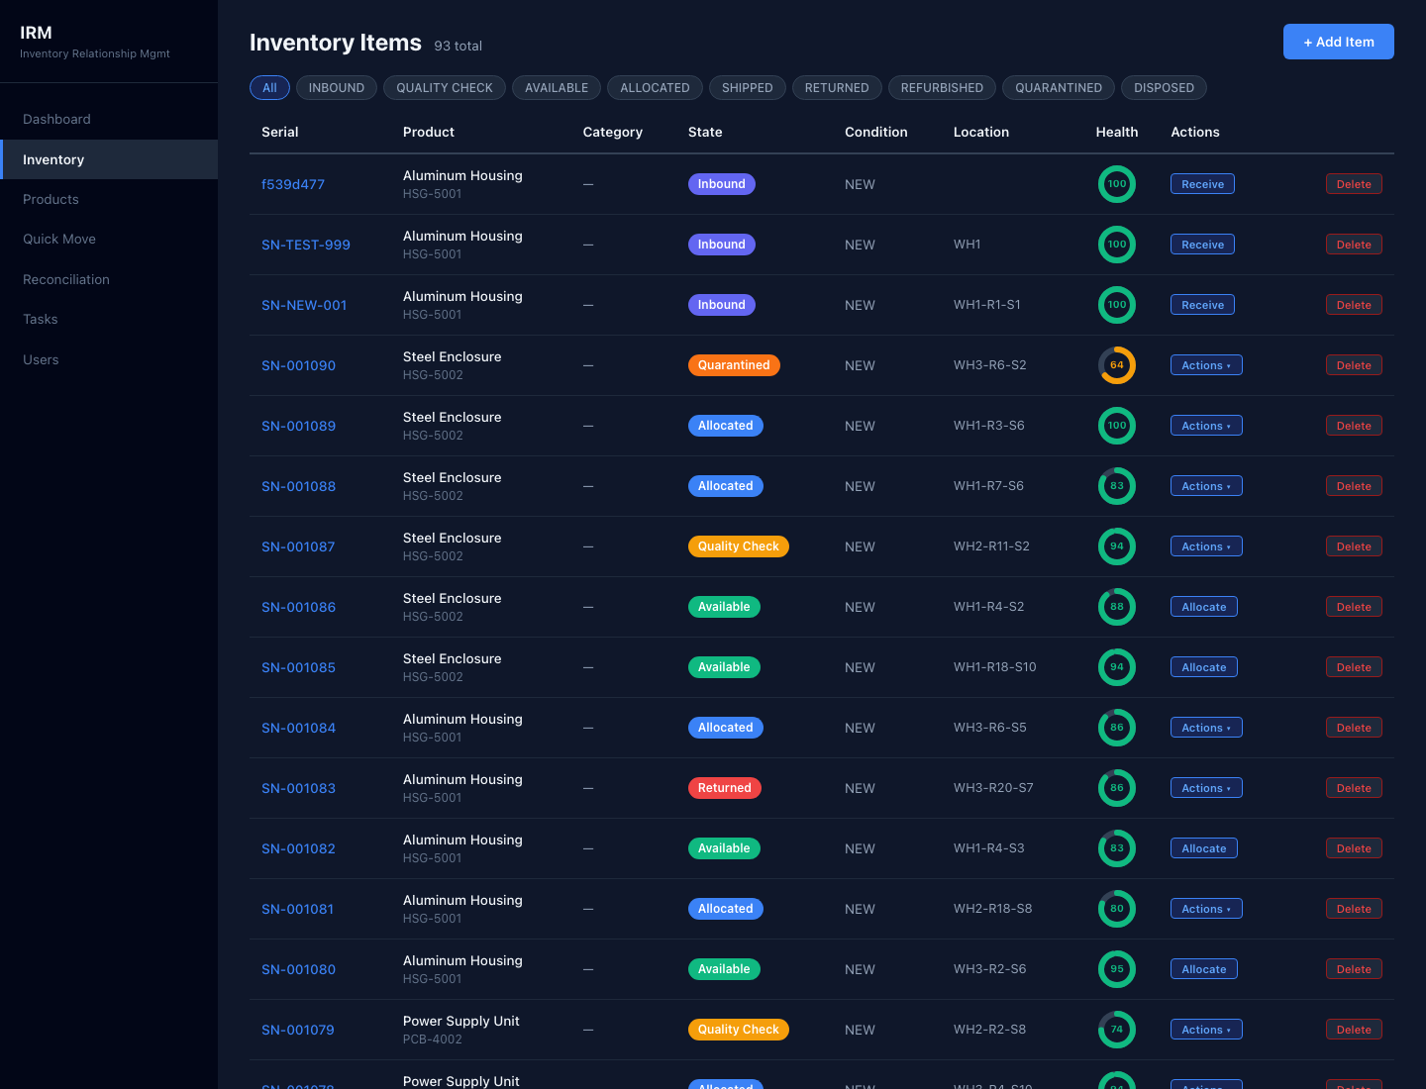Screen dimensions: 1426x1089
Task: Click Allocate for SN-001082
Action: pos(1203,848)
